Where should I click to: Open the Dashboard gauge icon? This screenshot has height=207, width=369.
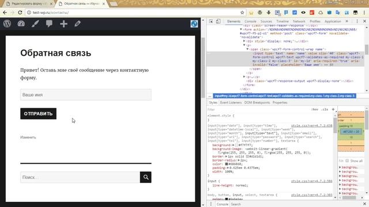pos(21,24)
